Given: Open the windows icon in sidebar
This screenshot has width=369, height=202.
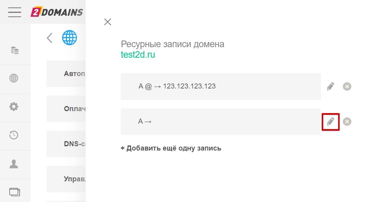Looking at the screenshot, I should (14, 192).
